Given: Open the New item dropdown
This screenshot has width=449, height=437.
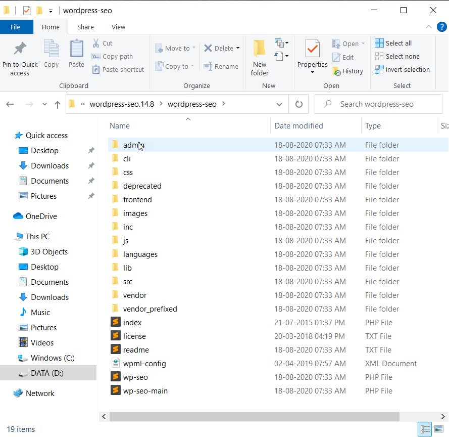Looking at the screenshot, I should click(282, 43).
